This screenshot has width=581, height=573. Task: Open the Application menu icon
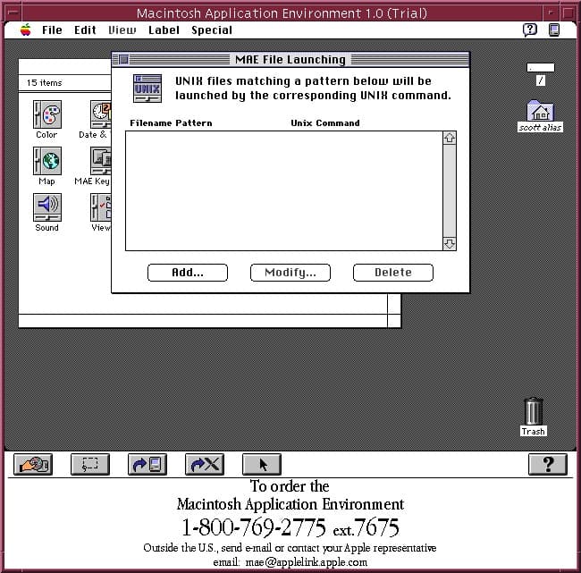tap(554, 29)
